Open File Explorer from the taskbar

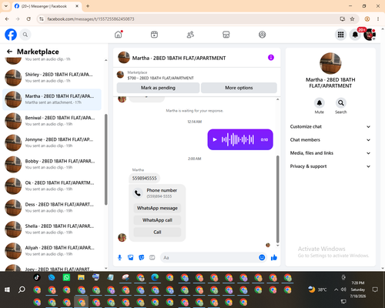[x=81, y=277]
